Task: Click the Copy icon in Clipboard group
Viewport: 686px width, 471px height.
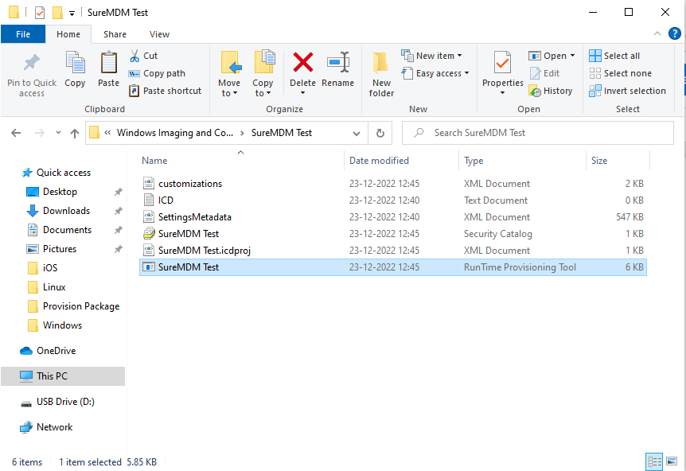Action: point(75,63)
